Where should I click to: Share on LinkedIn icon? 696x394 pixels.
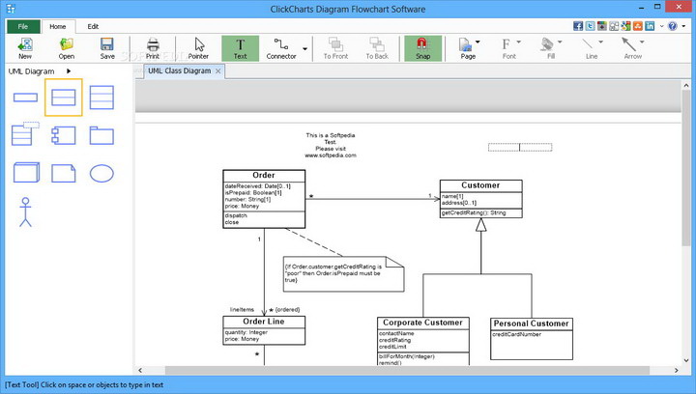click(650, 26)
